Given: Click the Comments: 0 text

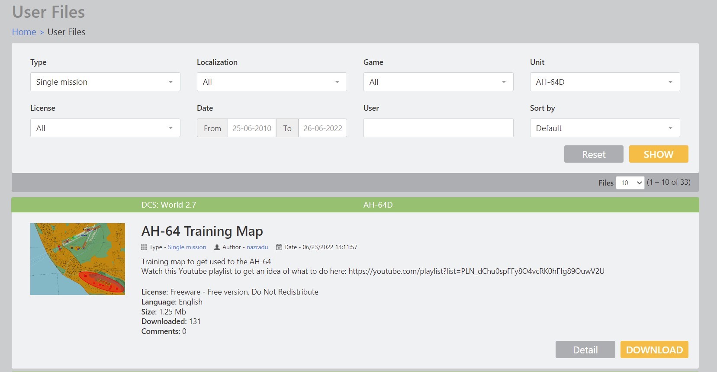Looking at the screenshot, I should click(164, 331).
